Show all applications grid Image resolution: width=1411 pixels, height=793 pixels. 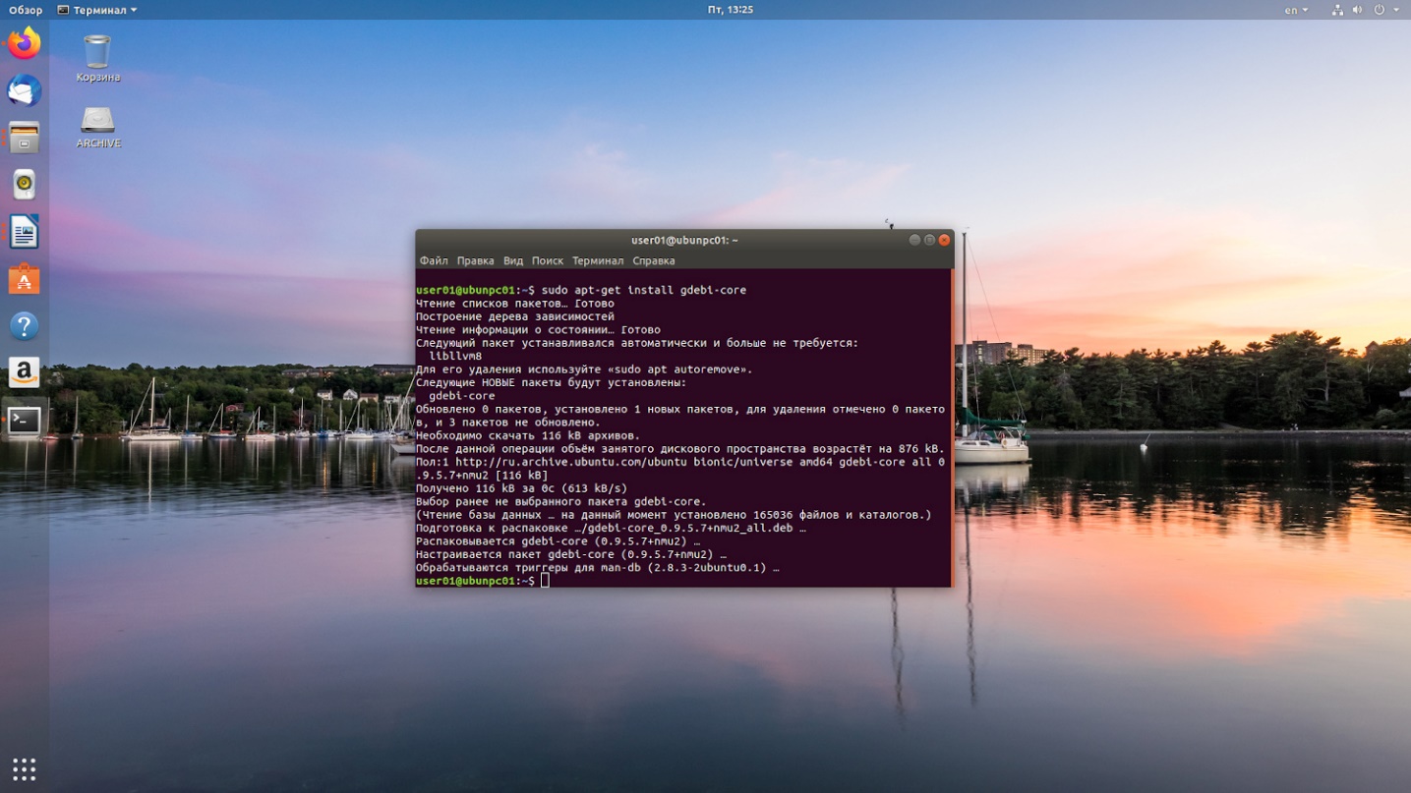pyautogui.click(x=25, y=768)
